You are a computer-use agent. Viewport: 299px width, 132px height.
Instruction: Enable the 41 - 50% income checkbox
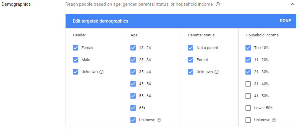[x=248, y=96]
